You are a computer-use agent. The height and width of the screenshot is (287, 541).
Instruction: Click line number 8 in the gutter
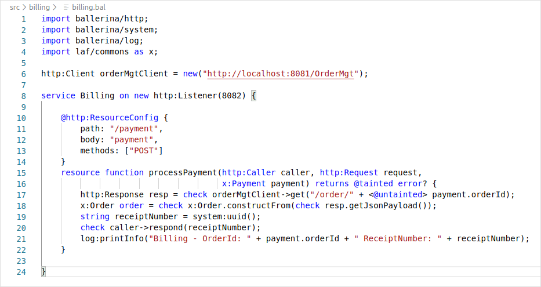coord(23,96)
